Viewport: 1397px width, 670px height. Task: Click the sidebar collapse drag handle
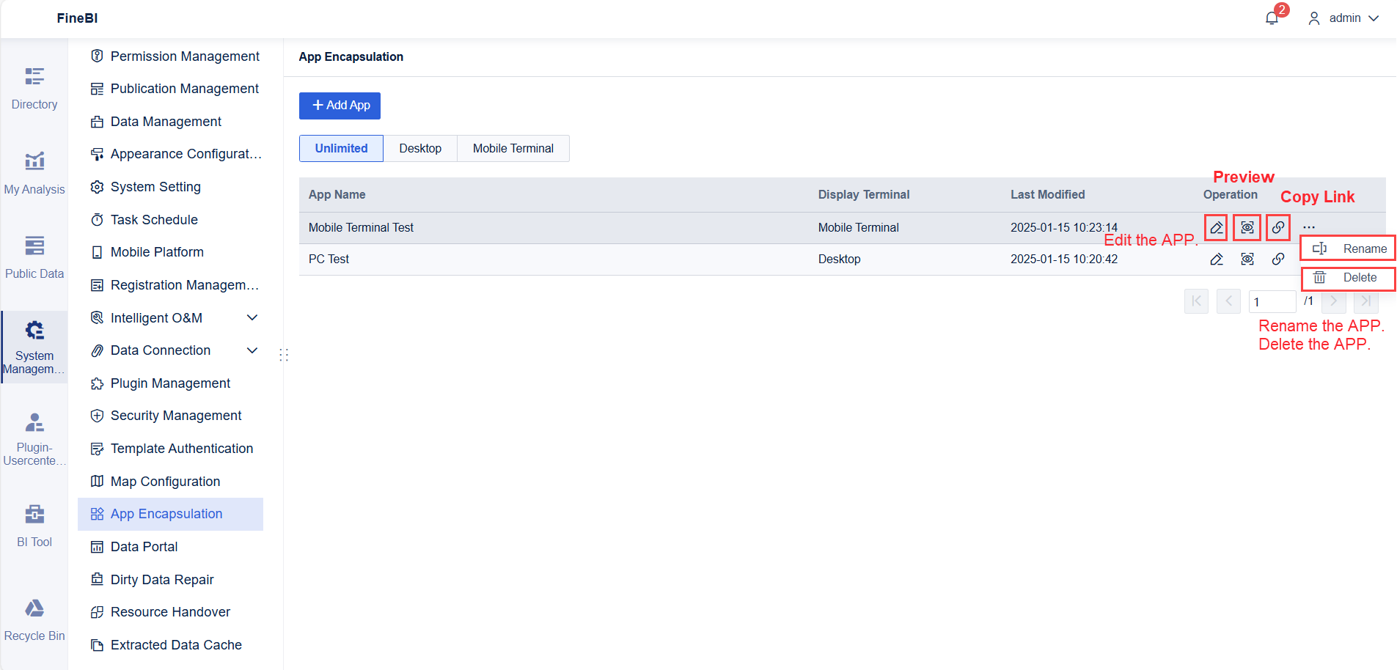pos(284,355)
